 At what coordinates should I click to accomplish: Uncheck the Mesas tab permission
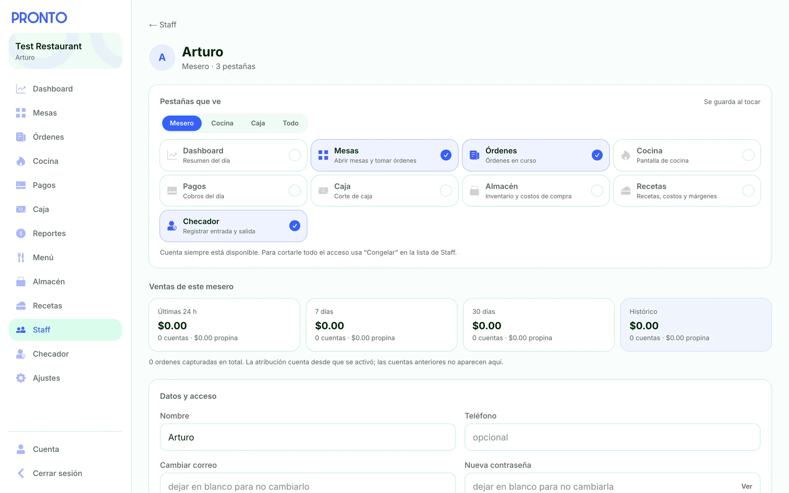coord(384,155)
